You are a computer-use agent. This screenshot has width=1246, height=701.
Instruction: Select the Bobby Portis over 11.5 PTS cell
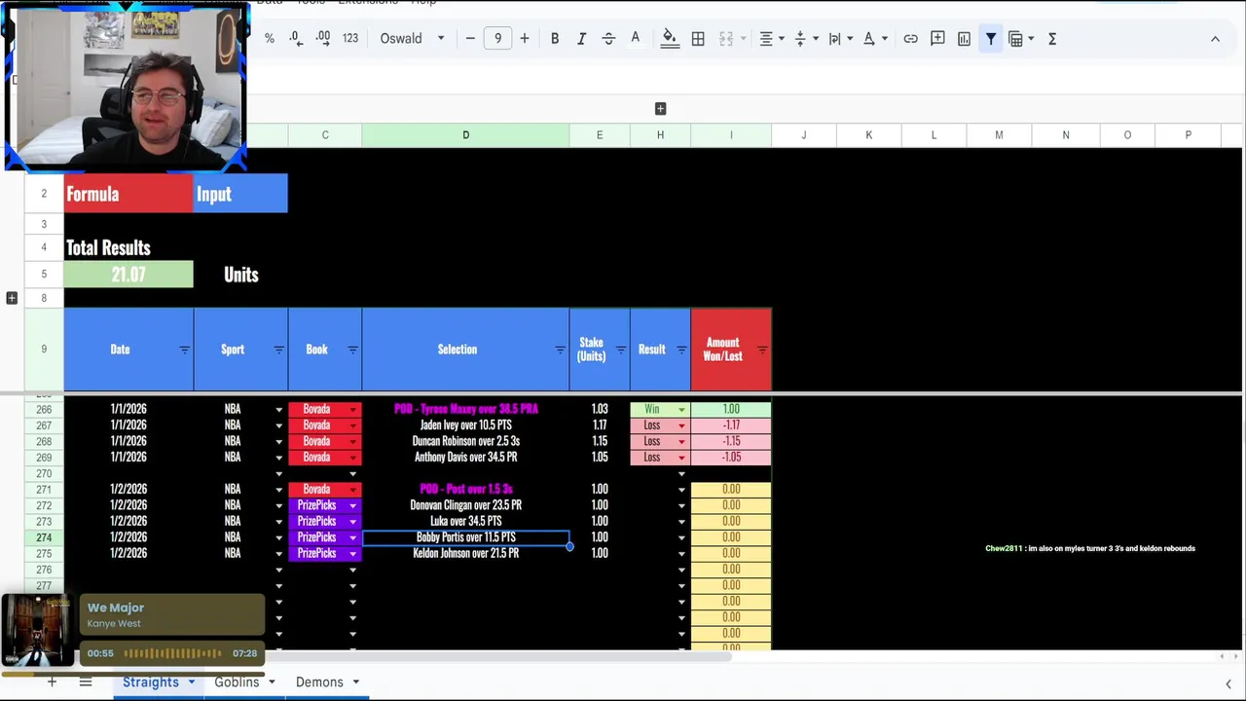(x=465, y=537)
